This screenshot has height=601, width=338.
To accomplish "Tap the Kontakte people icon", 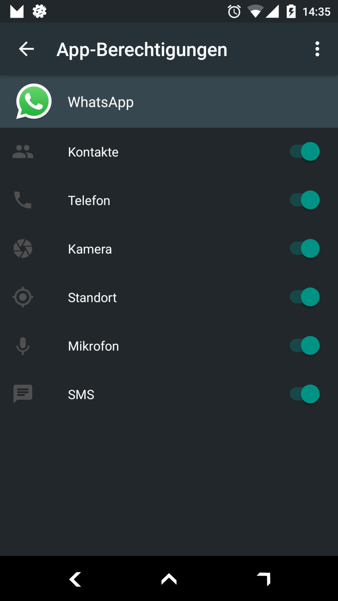I will coord(23,152).
